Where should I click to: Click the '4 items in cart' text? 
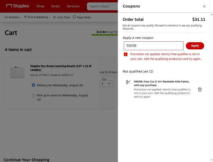(18, 50)
